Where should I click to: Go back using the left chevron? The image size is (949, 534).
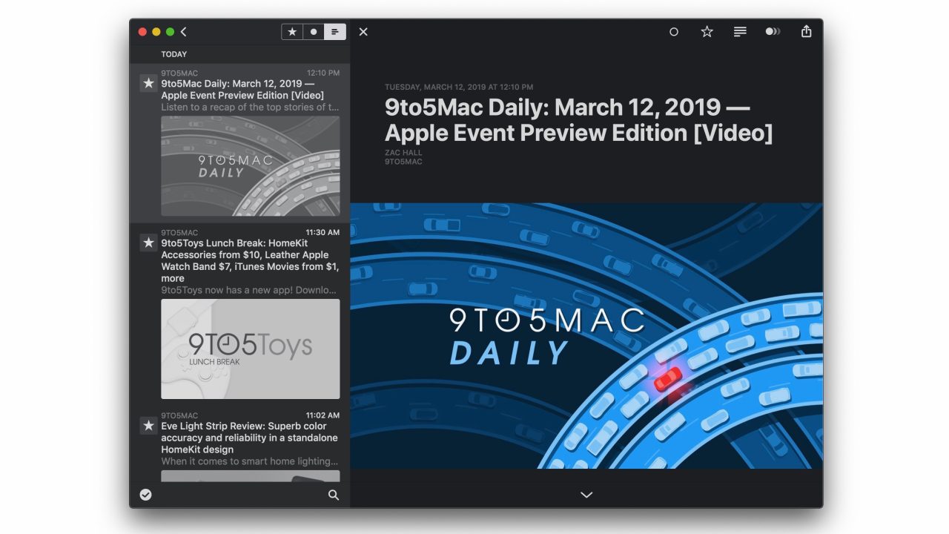(x=183, y=32)
